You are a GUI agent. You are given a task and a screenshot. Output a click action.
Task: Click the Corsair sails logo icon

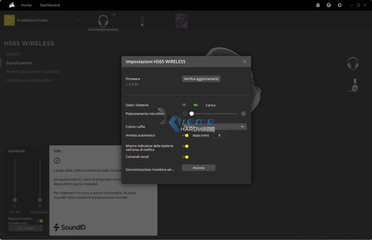12,5
